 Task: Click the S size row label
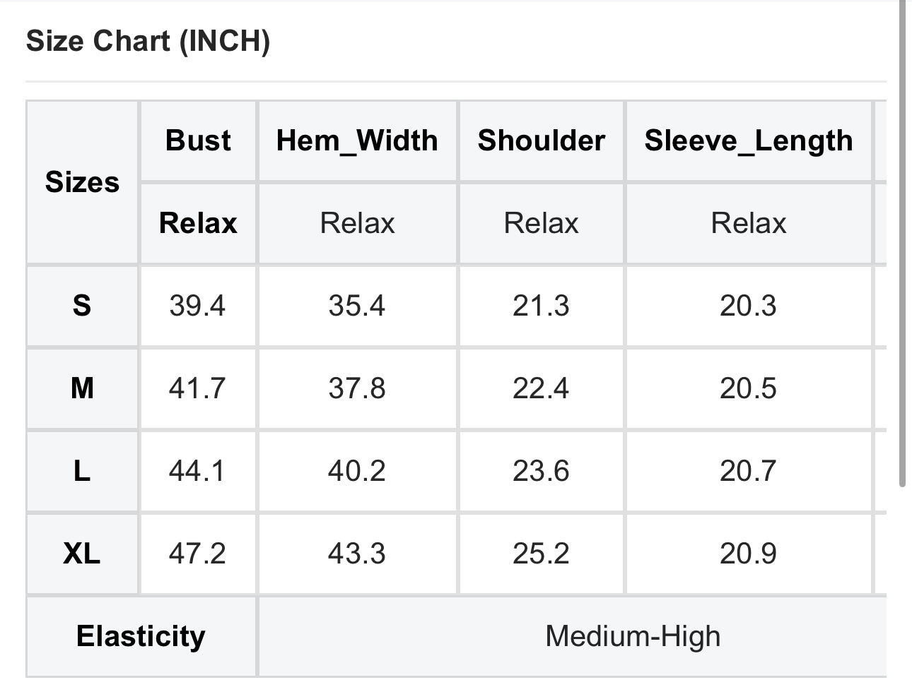coord(82,306)
